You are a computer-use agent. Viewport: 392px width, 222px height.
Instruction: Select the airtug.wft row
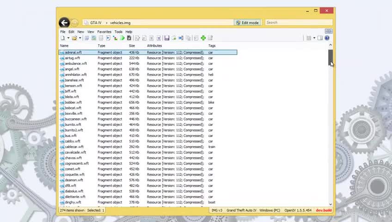click(148, 58)
